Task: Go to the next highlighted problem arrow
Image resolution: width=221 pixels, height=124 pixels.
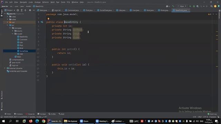Action: pyautogui.click(x=216, y=14)
